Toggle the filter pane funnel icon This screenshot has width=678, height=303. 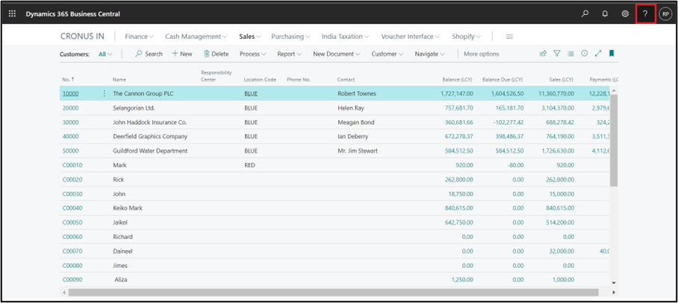(557, 54)
